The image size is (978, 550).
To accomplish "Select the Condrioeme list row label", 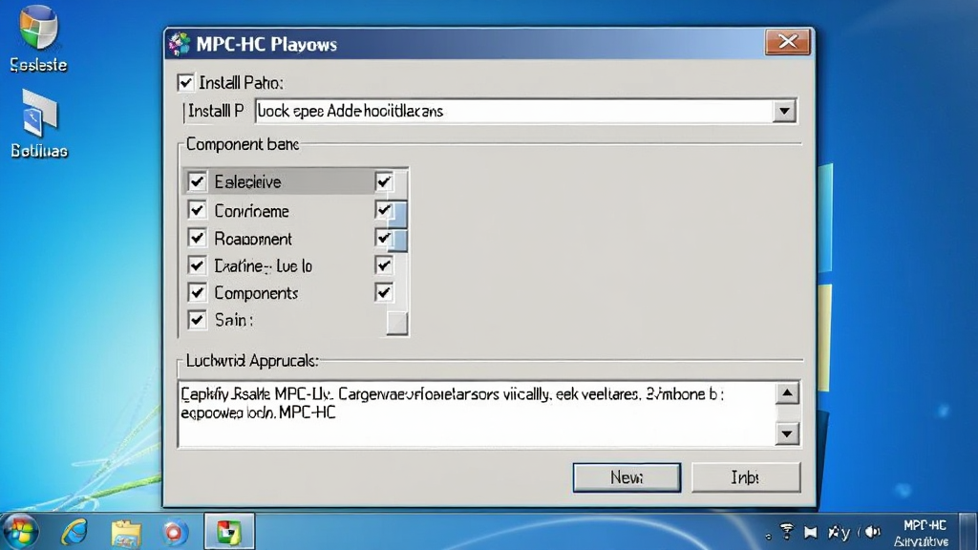I will tap(251, 211).
